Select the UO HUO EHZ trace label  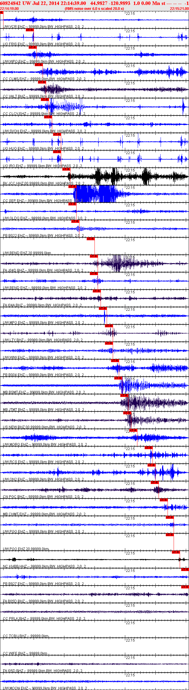pos(43,149)
